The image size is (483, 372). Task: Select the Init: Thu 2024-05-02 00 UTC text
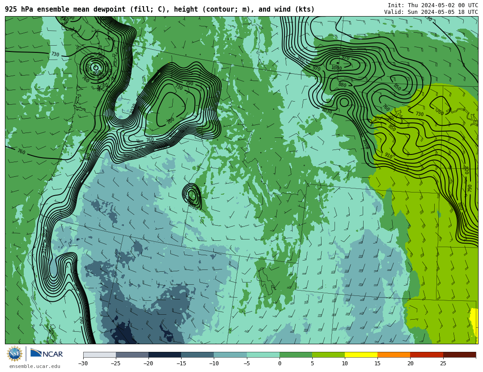(432, 5)
